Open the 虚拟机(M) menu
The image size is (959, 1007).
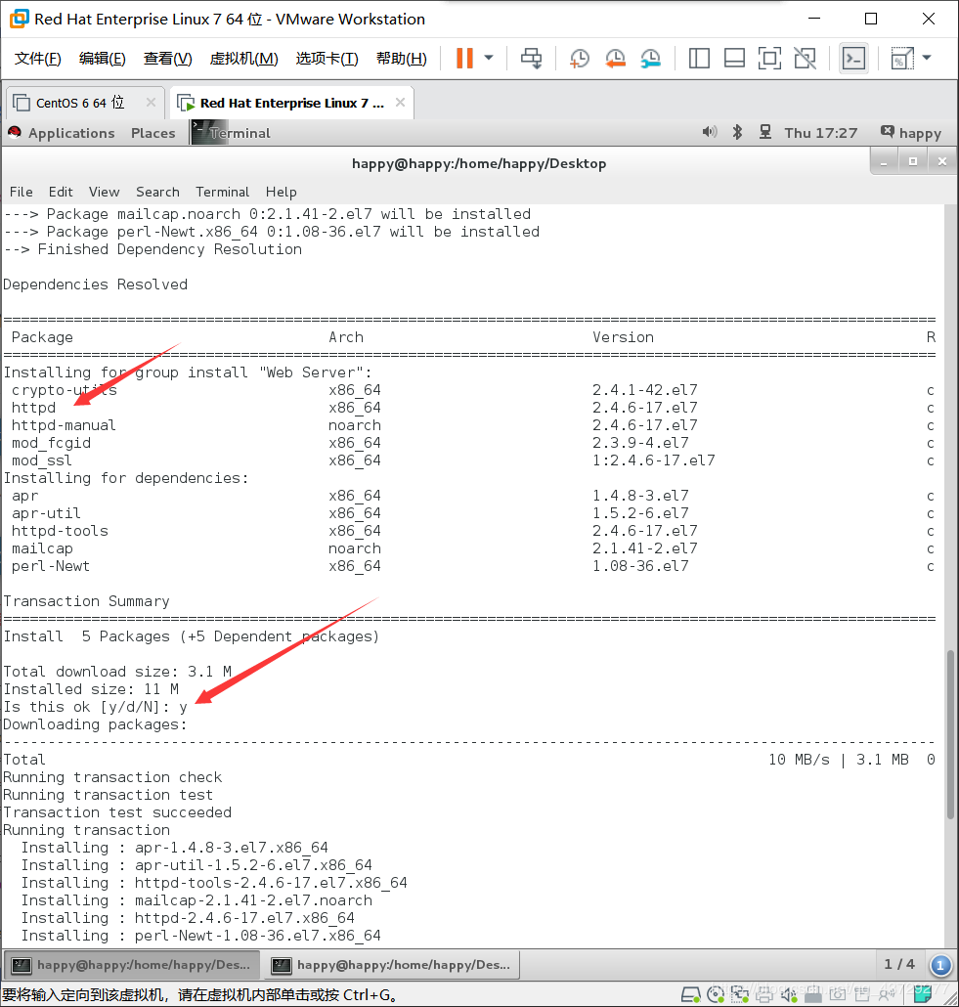[243, 59]
